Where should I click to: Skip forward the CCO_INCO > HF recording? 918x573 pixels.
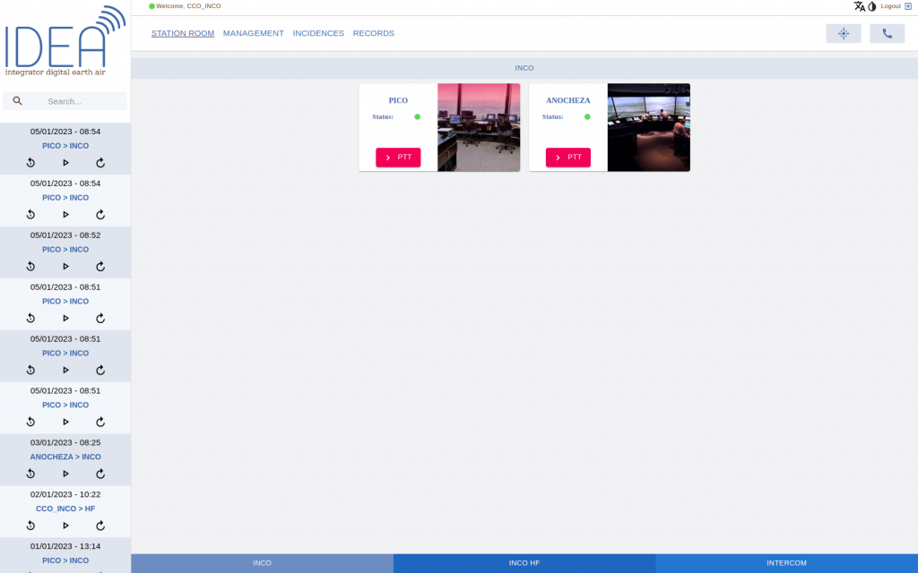pyautogui.click(x=100, y=526)
